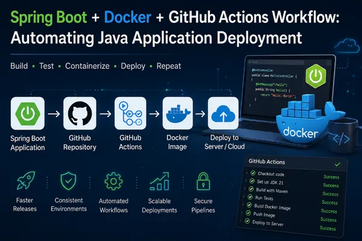Select the cloud upload Deploy icon
The height and width of the screenshot is (241, 362).
223,113
